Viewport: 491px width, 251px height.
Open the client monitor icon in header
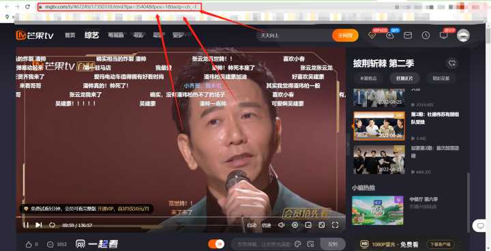click(444, 35)
